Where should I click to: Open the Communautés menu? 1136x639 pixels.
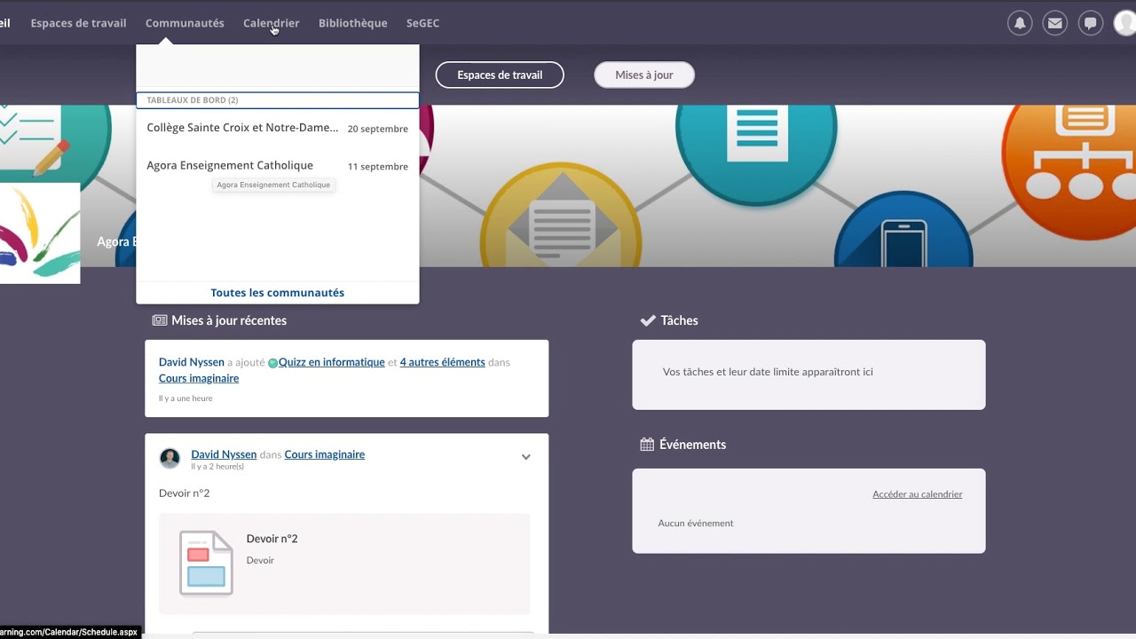pos(185,23)
